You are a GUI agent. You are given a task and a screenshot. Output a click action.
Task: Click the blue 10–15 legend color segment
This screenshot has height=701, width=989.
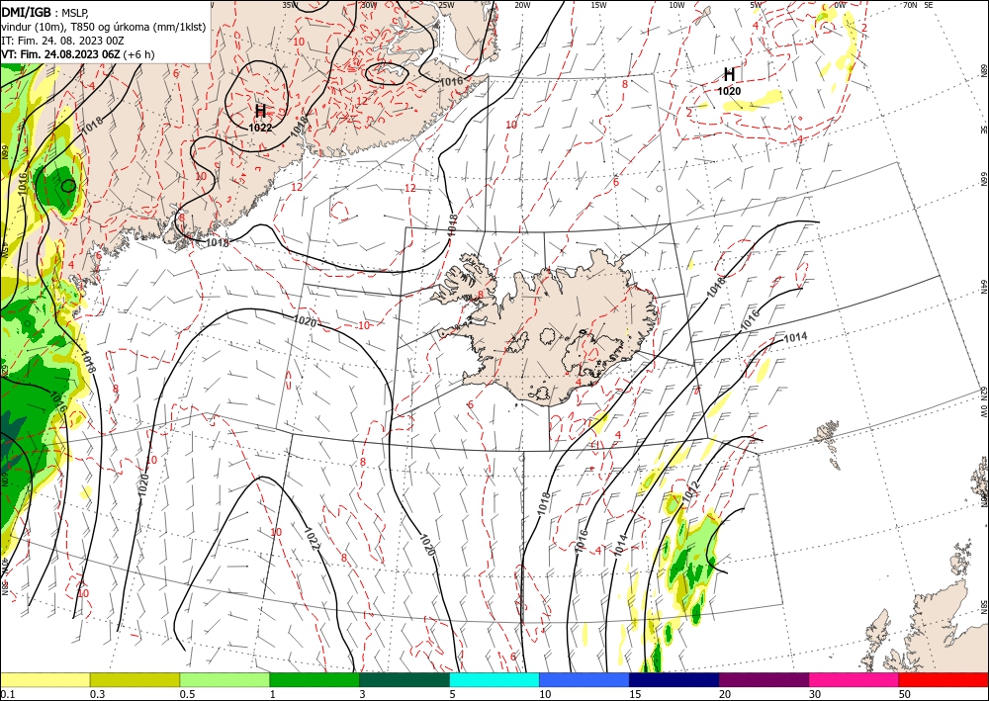(x=584, y=679)
